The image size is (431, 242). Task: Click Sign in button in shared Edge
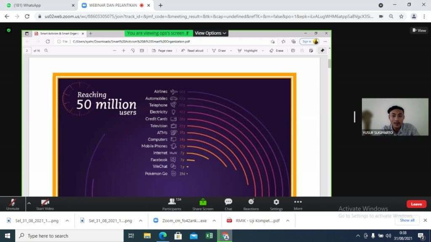click(x=309, y=42)
